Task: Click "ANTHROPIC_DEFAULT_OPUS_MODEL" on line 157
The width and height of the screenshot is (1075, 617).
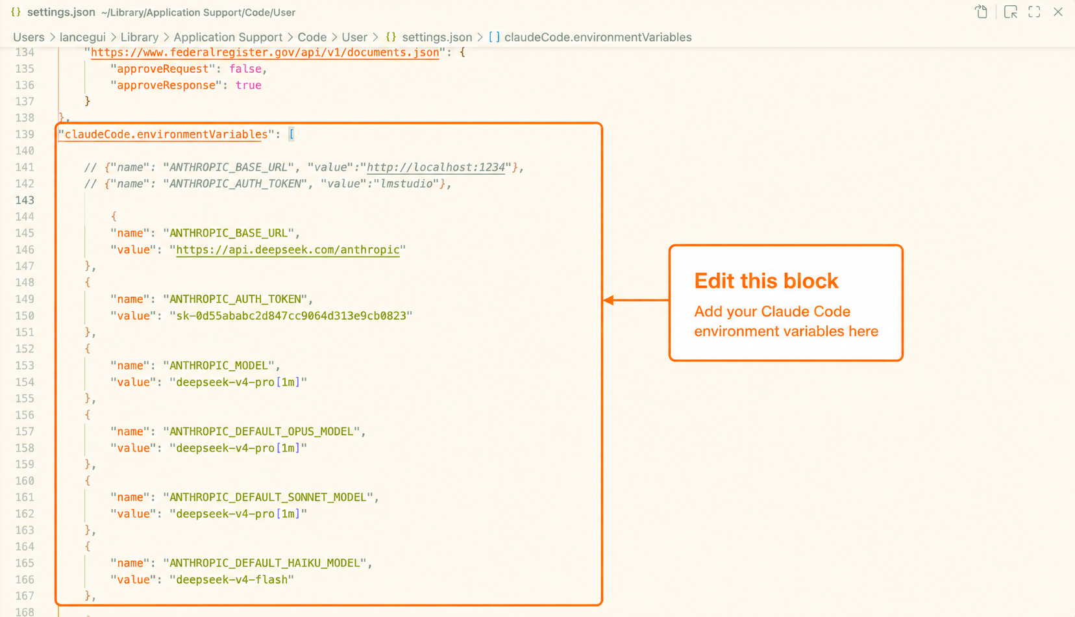Action: click(x=262, y=431)
